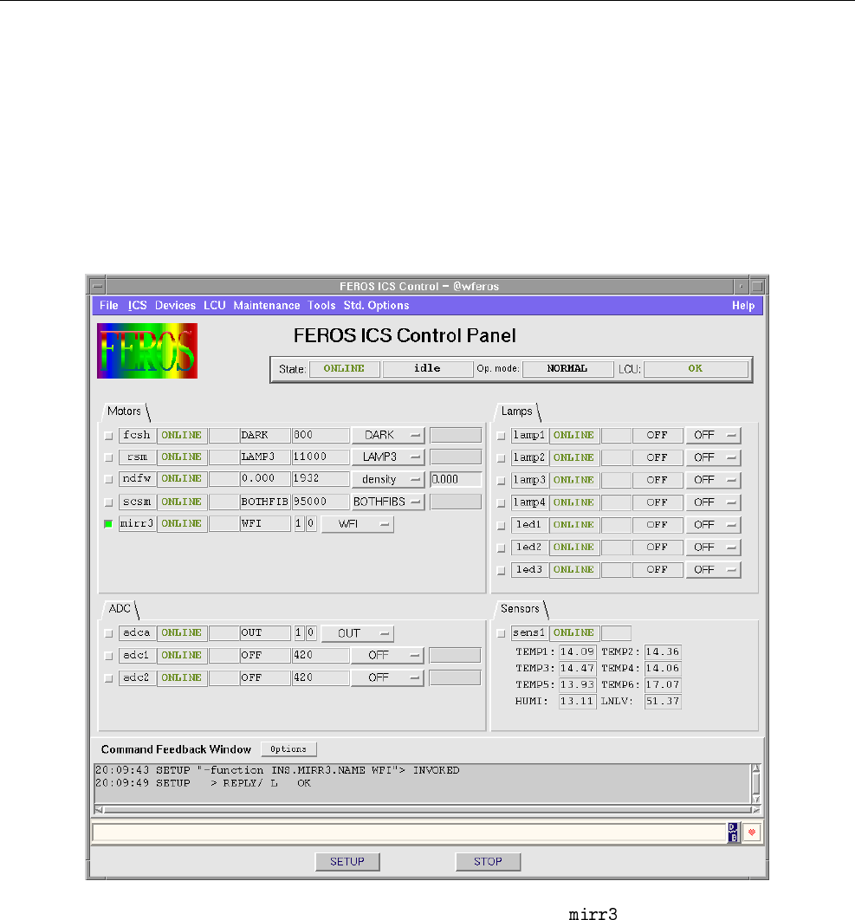
Task: Select the Lamps tab
Action: point(517,411)
